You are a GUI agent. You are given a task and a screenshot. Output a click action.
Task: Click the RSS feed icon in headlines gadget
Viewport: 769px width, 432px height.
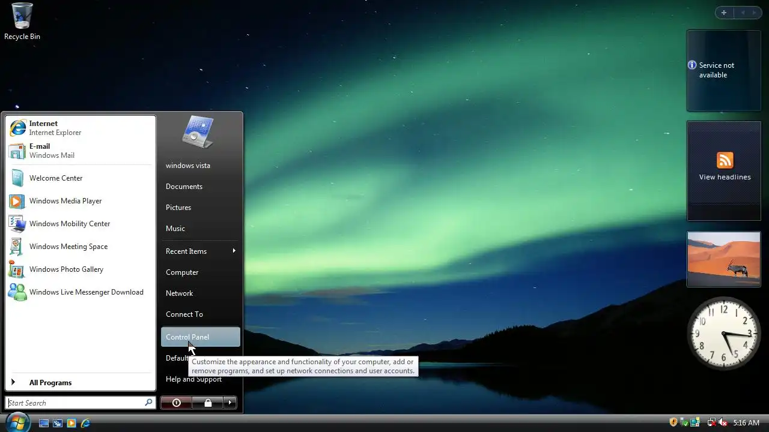[x=725, y=160]
